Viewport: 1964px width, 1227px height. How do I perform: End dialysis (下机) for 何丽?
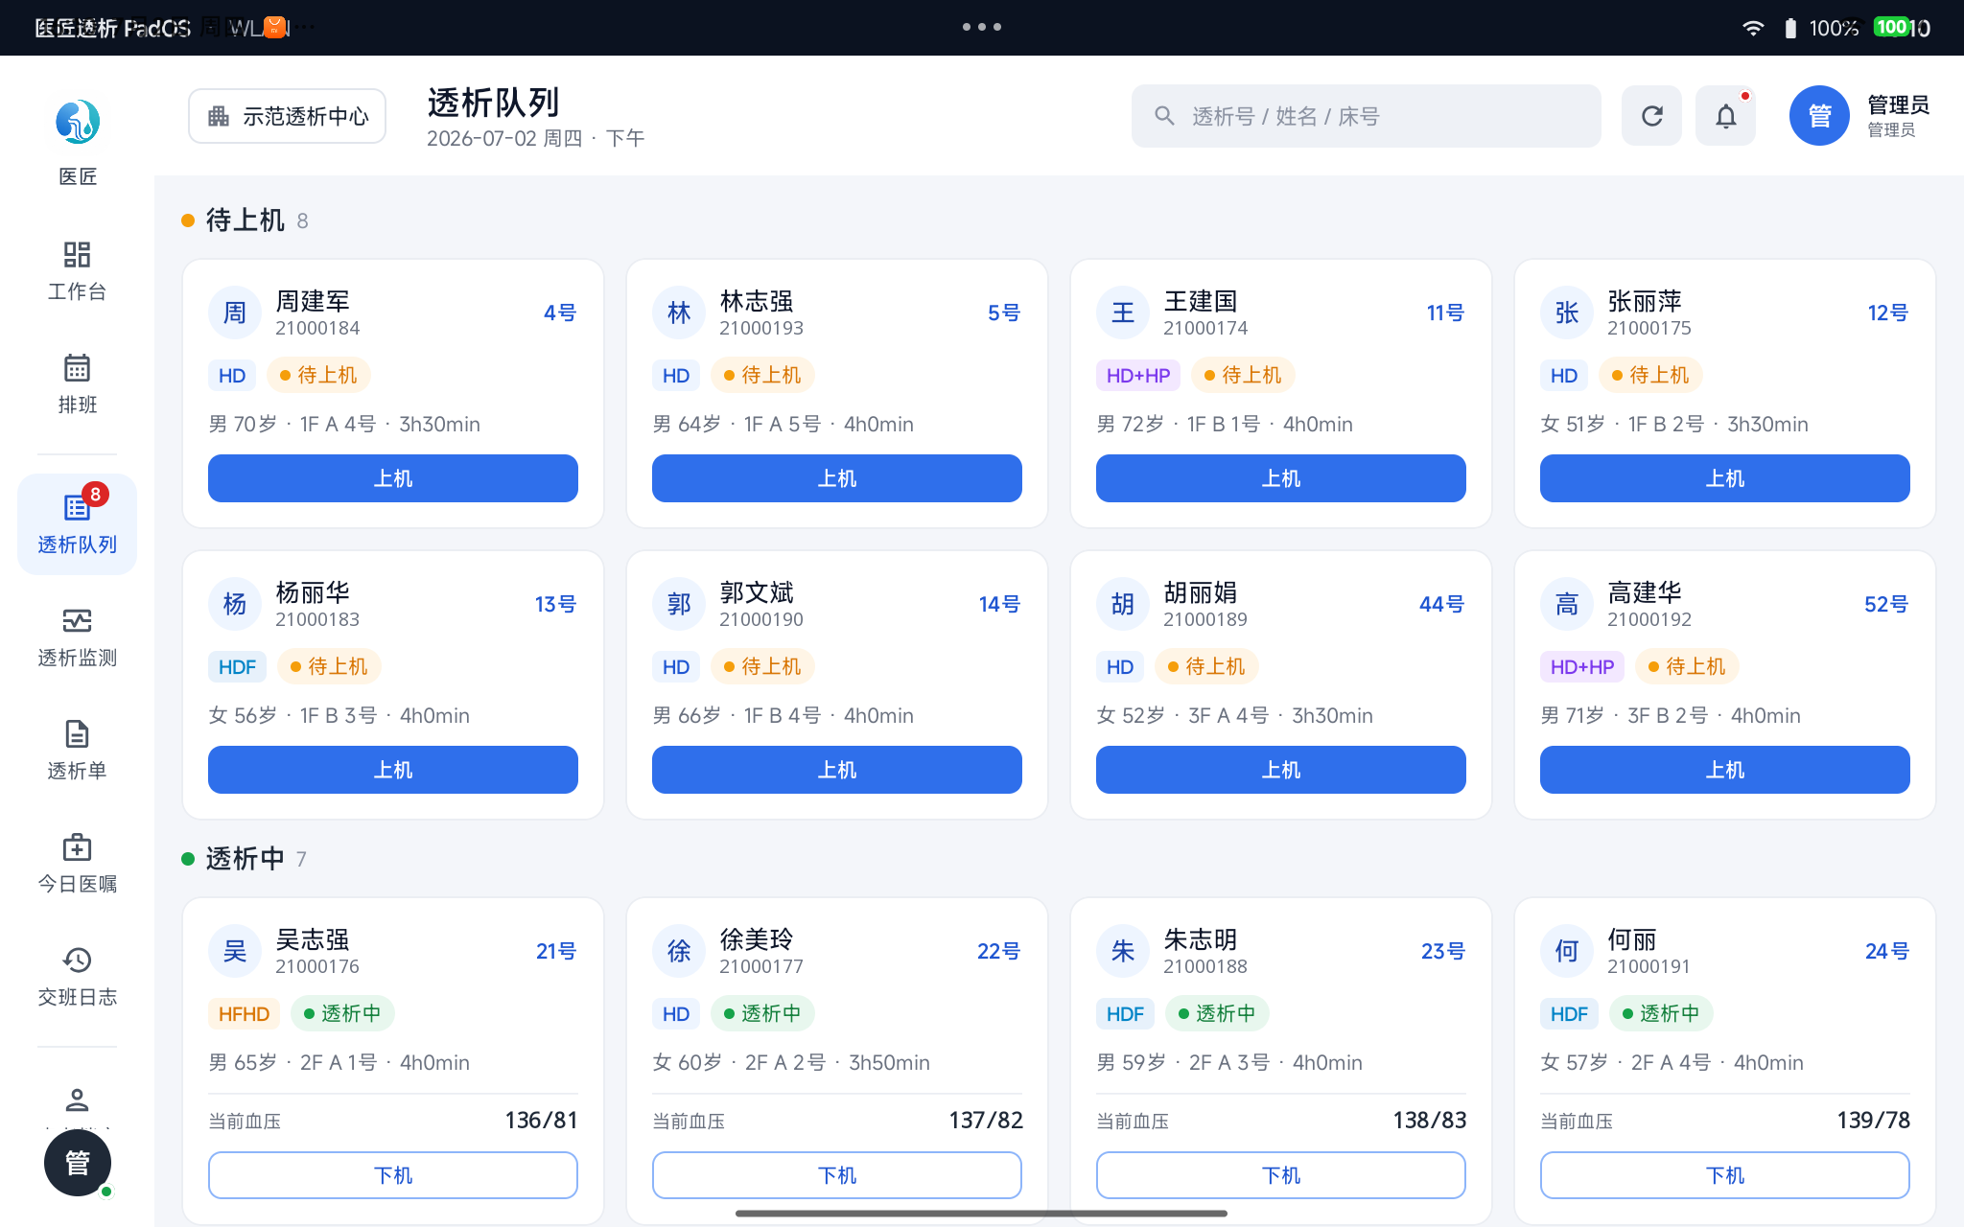tap(1725, 1175)
